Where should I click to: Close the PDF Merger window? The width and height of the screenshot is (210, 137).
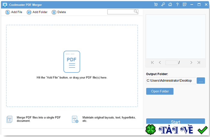(206, 5)
